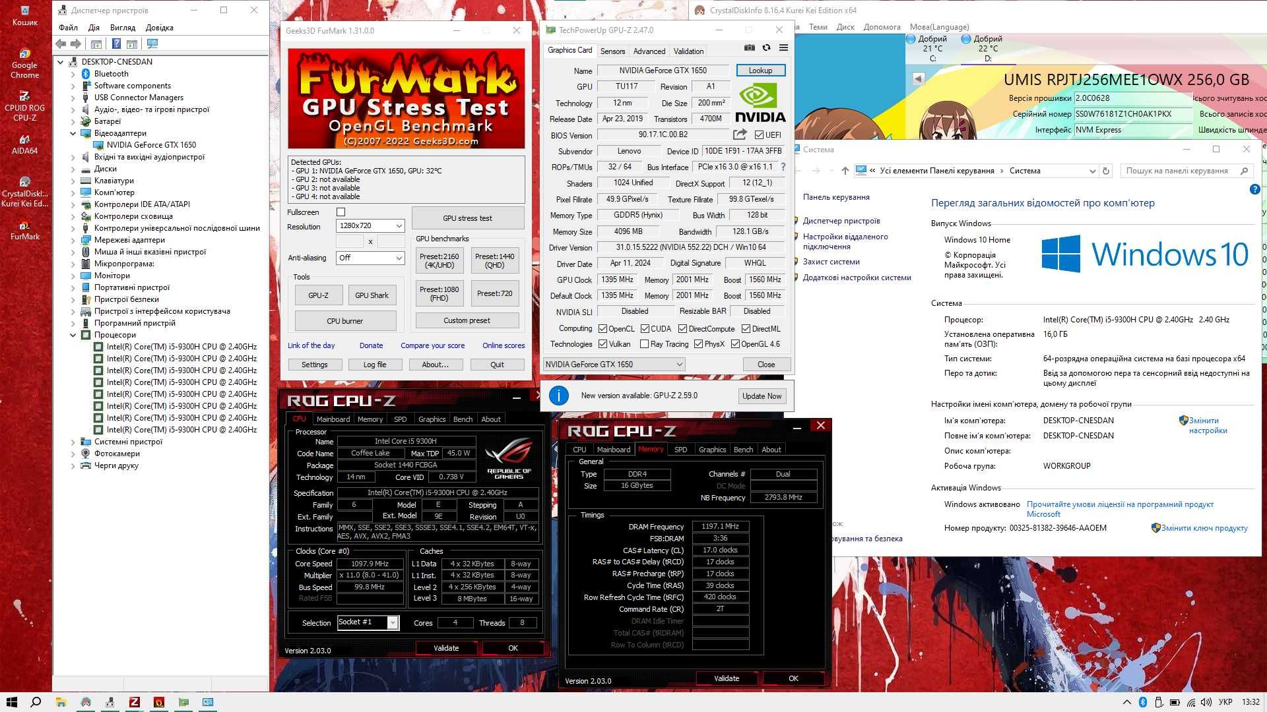The height and width of the screenshot is (712, 1267).
Task: Click the previous-disk arrow in CrystalDiskInfo
Action: (918, 78)
